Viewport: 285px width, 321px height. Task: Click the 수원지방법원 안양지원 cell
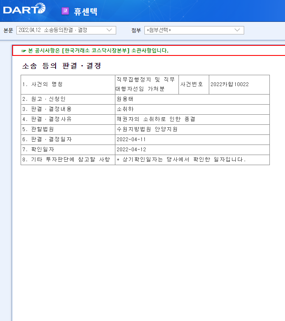(192, 129)
